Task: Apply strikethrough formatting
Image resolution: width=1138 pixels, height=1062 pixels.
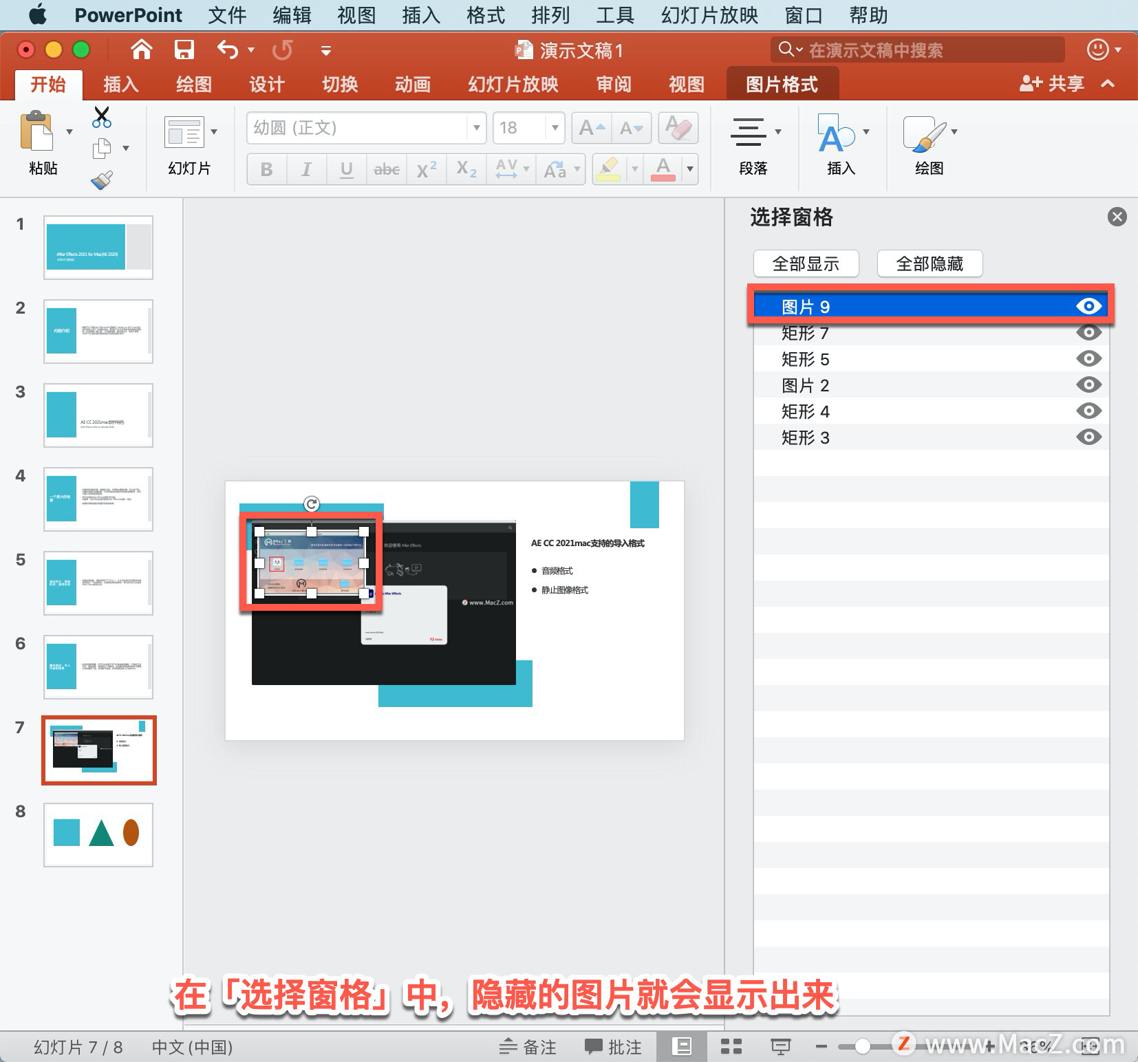Action: pyautogui.click(x=387, y=169)
